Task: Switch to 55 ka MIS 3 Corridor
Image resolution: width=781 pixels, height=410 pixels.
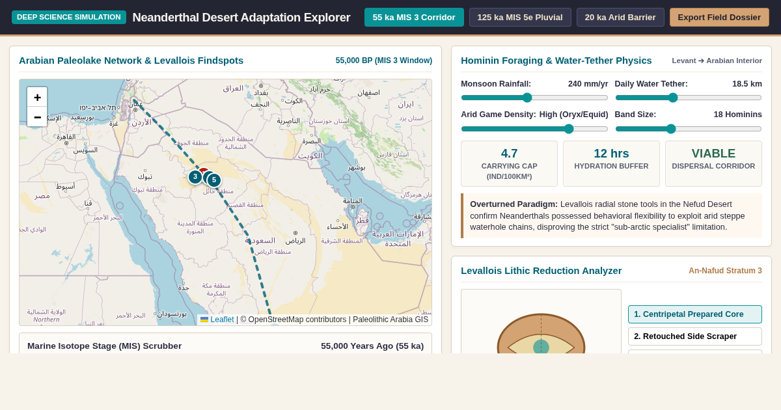Action: point(414,18)
